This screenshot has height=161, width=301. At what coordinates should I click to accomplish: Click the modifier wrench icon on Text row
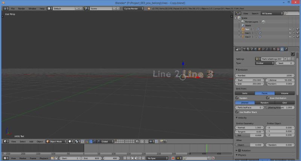click(x=258, y=29)
